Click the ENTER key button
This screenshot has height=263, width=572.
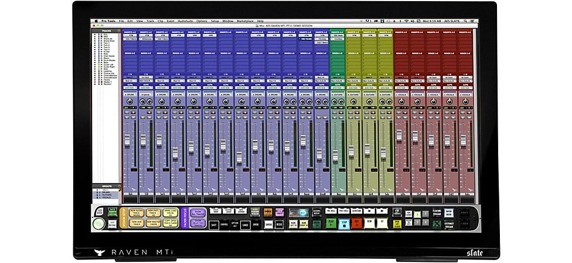(x=256, y=224)
